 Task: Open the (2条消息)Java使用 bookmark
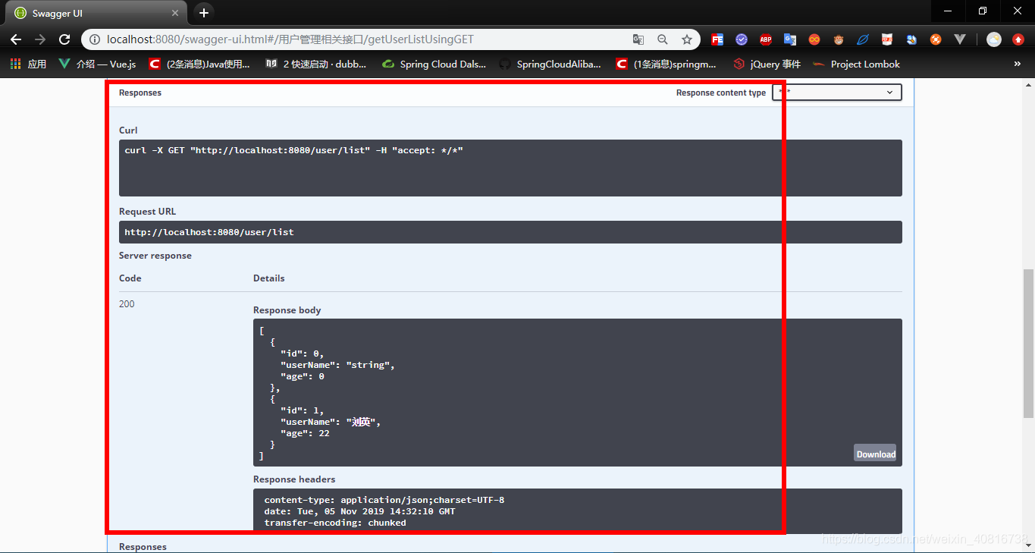(x=200, y=64)
